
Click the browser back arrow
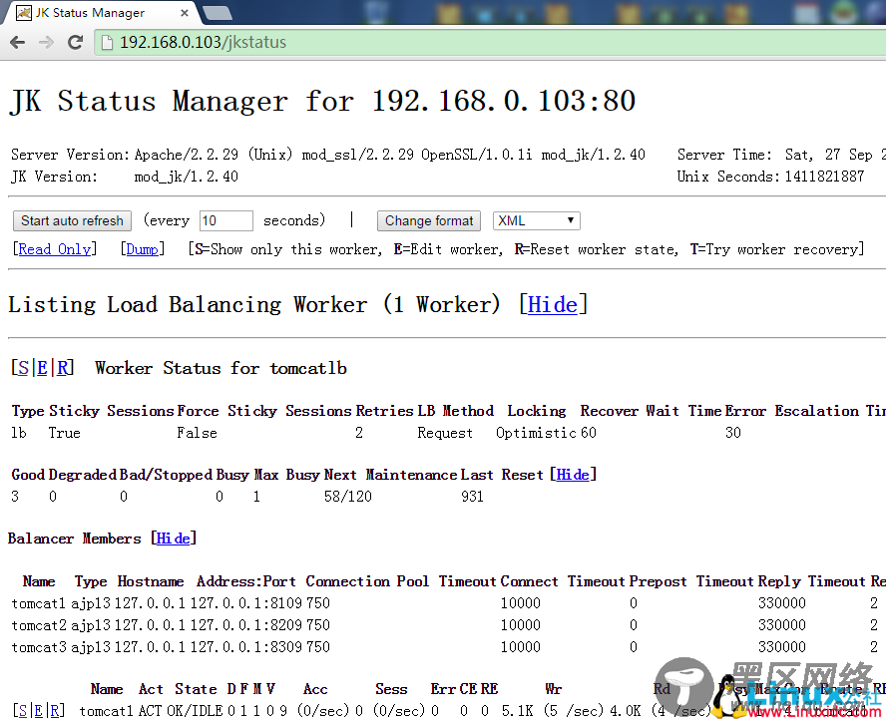18,42
